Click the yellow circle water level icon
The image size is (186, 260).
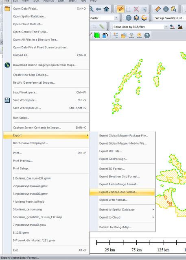(x=139, y=35)
